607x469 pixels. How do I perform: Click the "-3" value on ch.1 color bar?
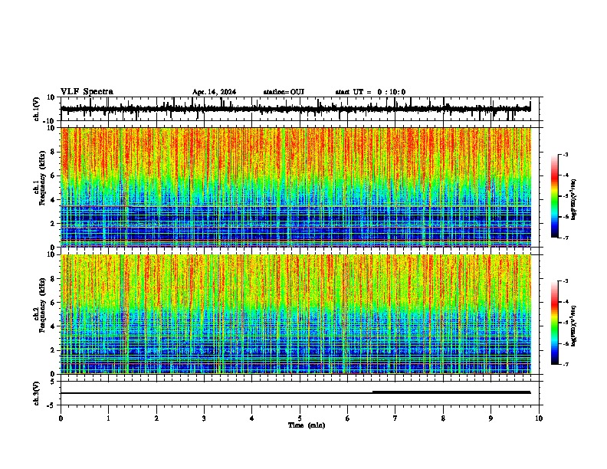[x=565, y=155]
